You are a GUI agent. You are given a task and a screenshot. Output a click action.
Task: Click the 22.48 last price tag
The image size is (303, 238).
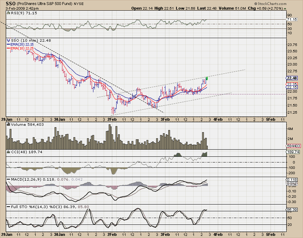(x=292, y=78)
